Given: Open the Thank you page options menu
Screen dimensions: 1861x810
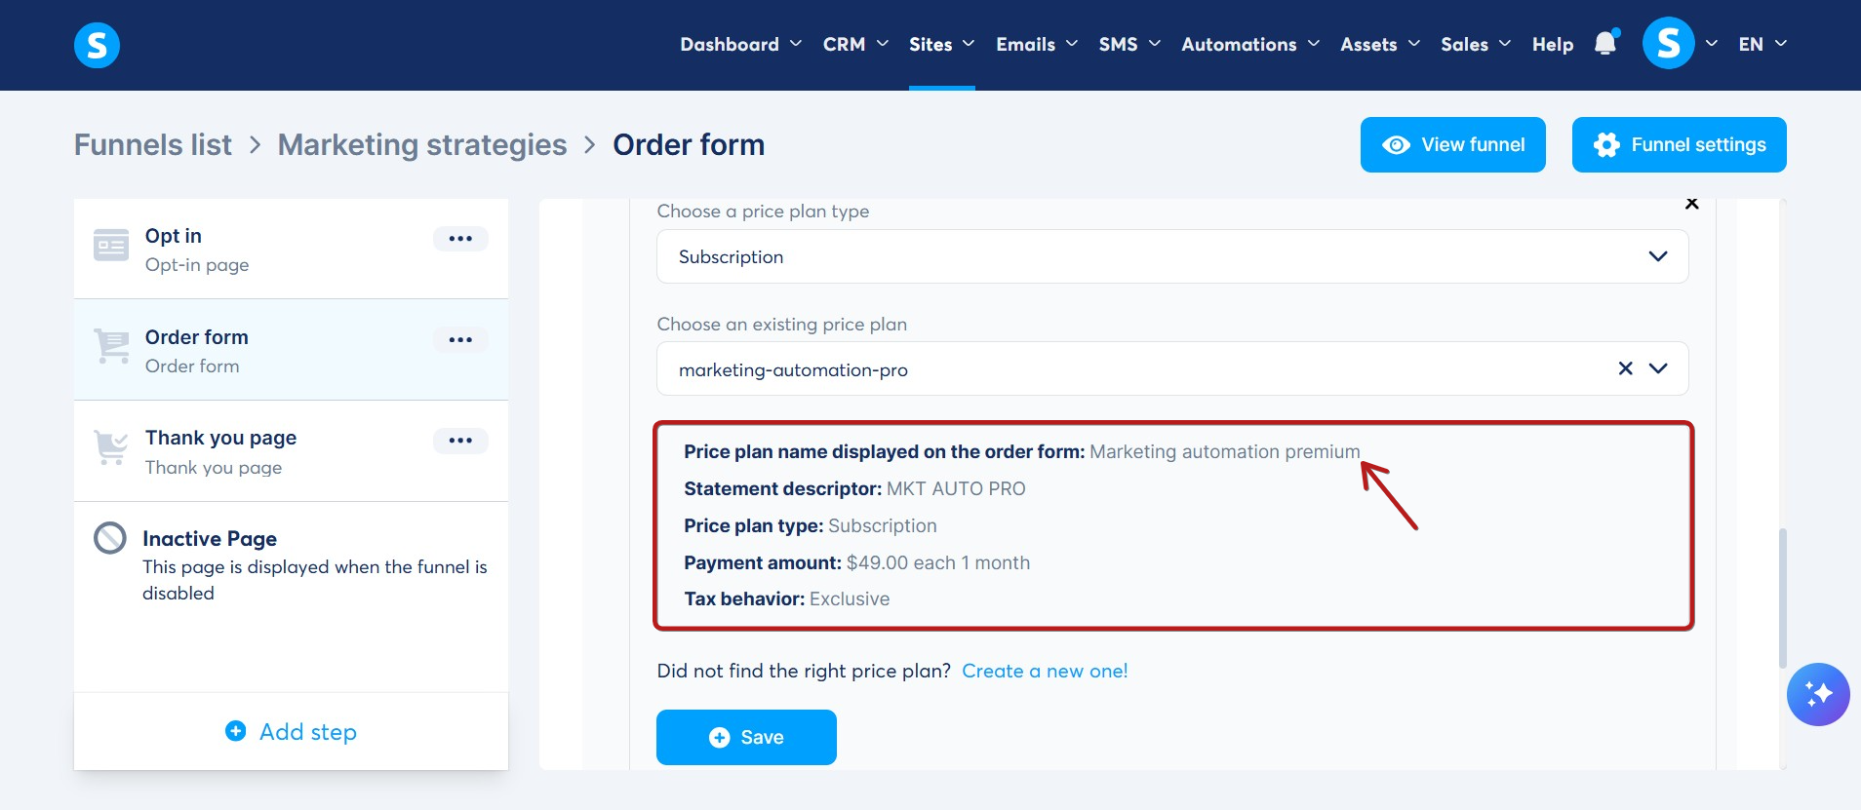Looking at the screenshot, I should point(460,441).
